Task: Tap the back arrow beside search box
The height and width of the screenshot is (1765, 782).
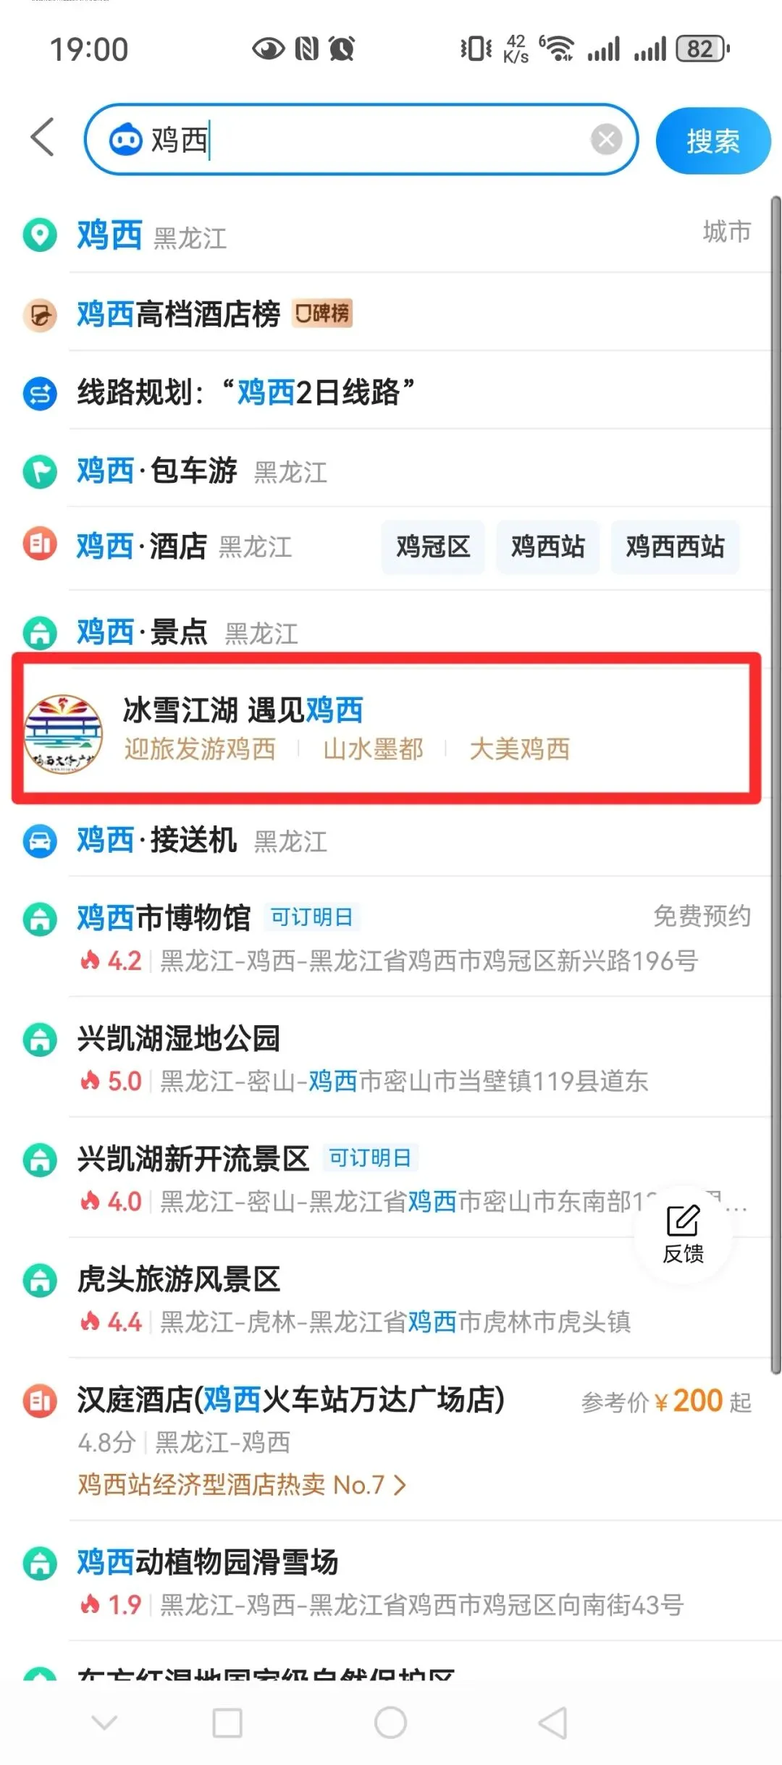Action: coord(43,137)
